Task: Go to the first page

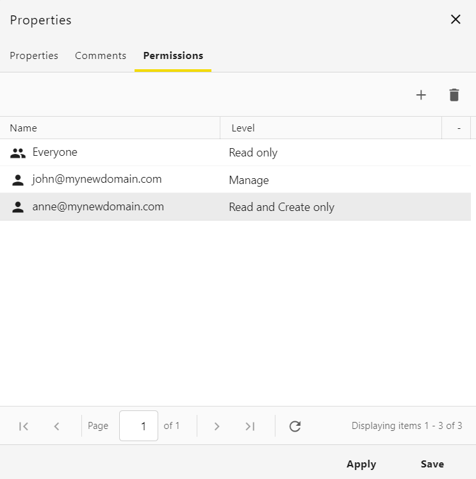Action: click(x=24, y=426)
